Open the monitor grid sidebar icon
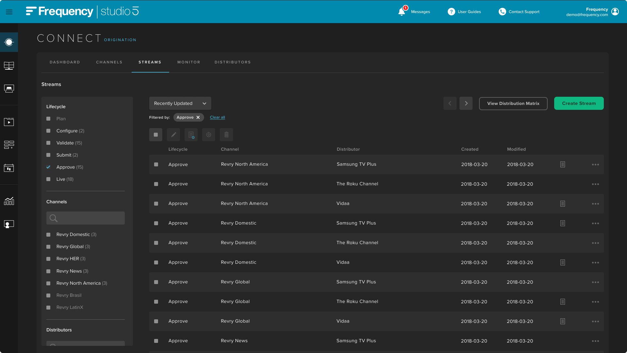The height and width of the screenshot is (353, 627). [x=9, y=66]
